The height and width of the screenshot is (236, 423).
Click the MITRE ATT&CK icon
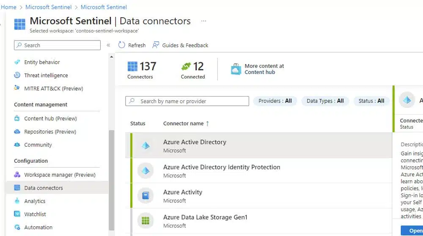[17, 88]
